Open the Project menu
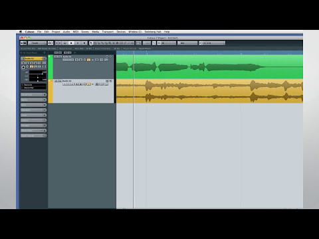This screenshot has height=239, width=319. pos(56,32)
